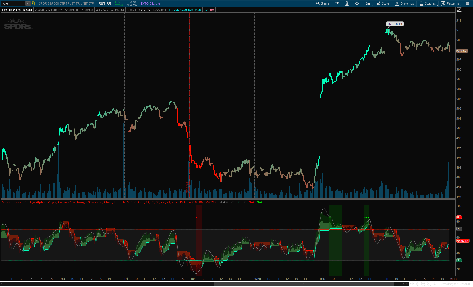This screenshot has width=473, height=287.
Task: Click the horizontal scrollbar right arrow
Action: (x=407, y=284)
